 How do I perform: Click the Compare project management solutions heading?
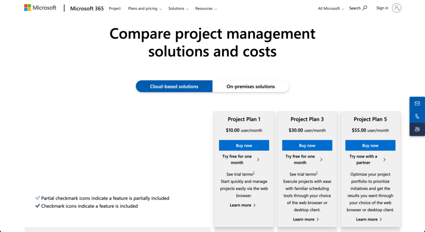(x=212, y=42)
